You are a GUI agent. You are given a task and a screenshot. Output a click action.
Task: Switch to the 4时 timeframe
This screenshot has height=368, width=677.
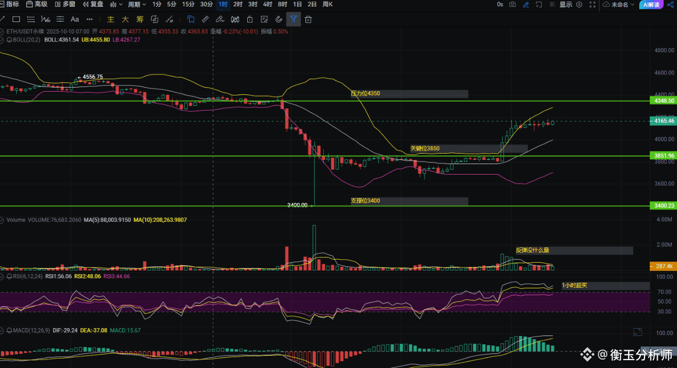tap(267, 4)
